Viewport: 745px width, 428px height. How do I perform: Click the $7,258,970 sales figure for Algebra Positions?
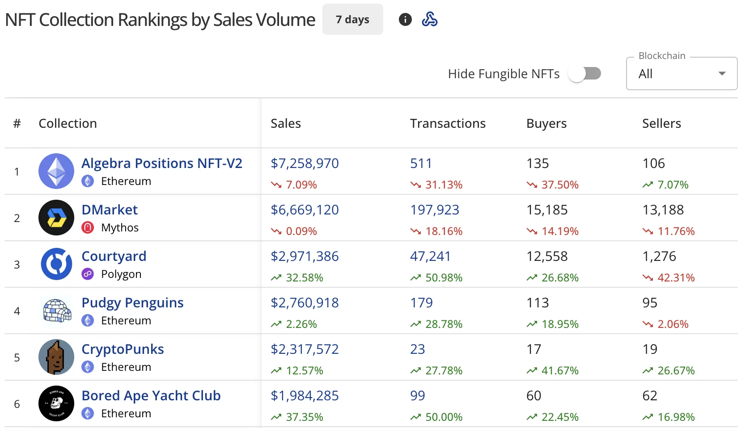click(305, 163)
